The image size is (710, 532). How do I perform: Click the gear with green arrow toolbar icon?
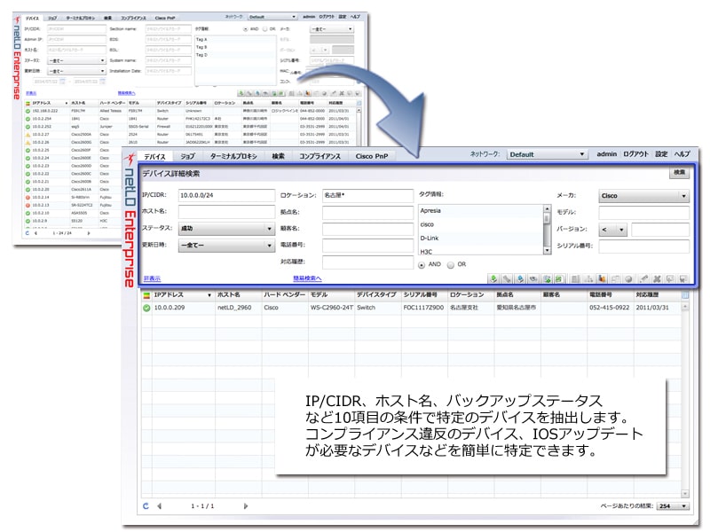(547, 278)
